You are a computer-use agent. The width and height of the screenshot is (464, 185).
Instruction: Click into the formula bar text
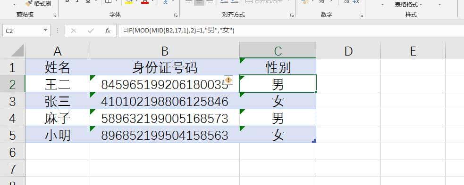click(x=291, y=31)
